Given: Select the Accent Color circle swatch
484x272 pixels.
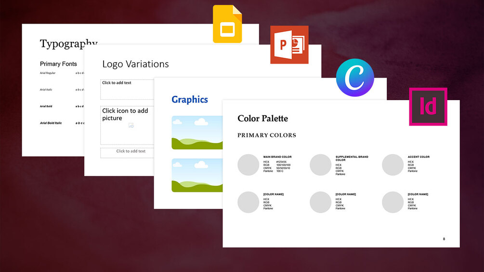Looking at the screenshot, I should coord(392,165).
